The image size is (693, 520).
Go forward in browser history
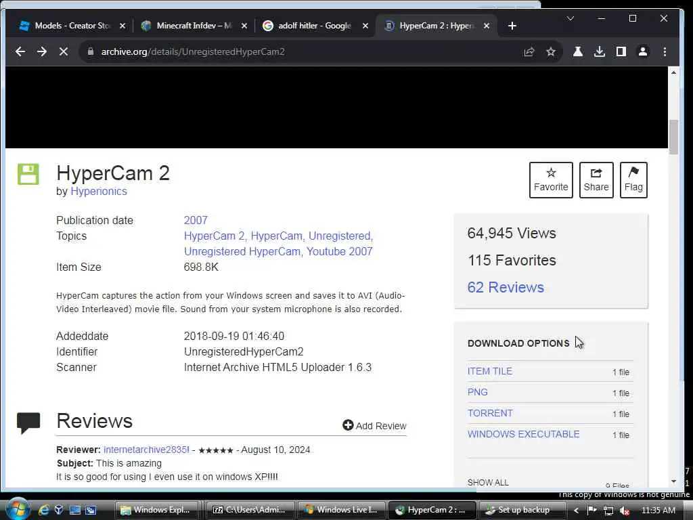42,51
